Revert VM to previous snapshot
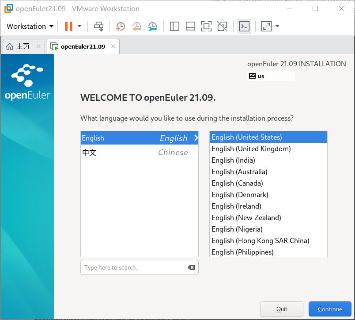This screenshot has width=355, height=320. (x=136, y=26)
